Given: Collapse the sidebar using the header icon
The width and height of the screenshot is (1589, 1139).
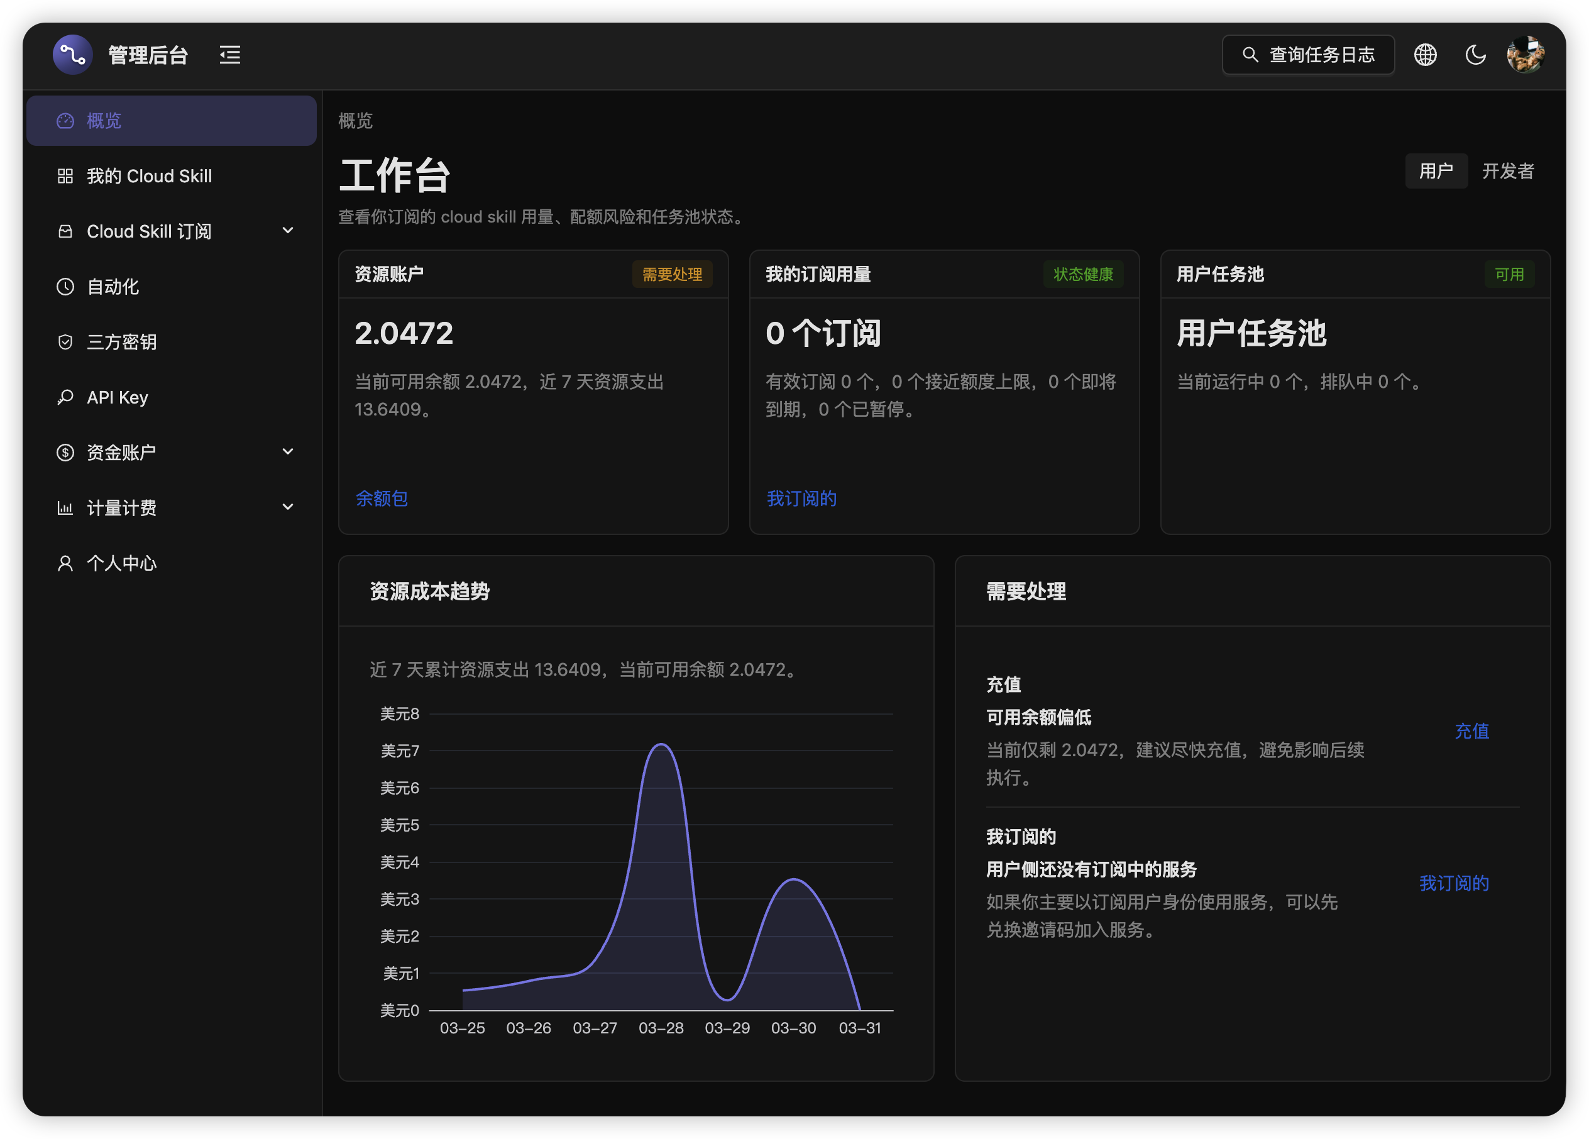Looking at the screenshot, I should click(230, 54).
